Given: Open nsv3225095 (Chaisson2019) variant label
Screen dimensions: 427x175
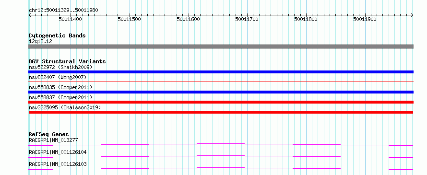Looking at the screenshot, I should click(x=65, y=107).
